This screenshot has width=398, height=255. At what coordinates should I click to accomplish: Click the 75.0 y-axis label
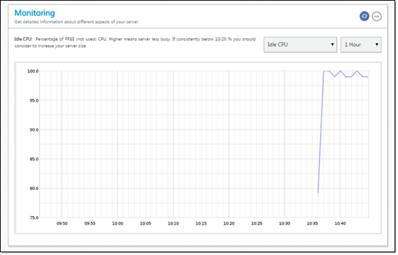[34, 218]
